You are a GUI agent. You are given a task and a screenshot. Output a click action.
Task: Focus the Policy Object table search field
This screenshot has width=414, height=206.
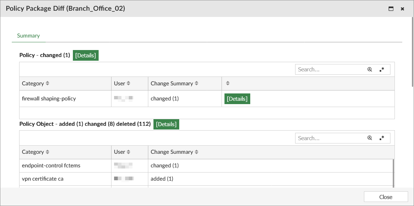click(329, 138)
